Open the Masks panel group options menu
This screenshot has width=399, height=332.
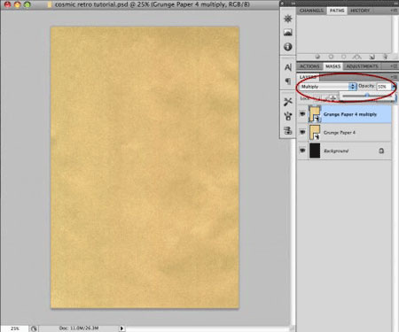click(395, 66)
